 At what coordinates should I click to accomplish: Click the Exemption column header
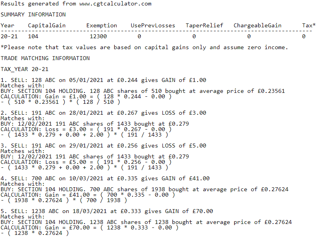[101, 25]
